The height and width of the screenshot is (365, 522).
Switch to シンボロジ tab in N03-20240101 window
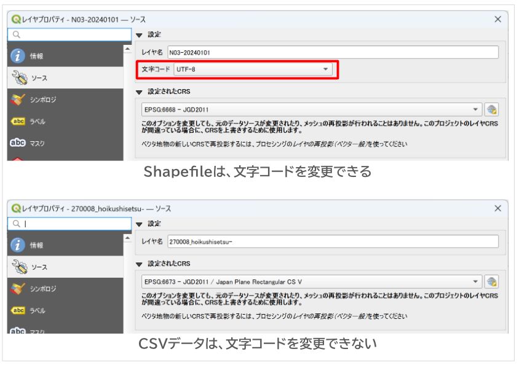(65, 100)
